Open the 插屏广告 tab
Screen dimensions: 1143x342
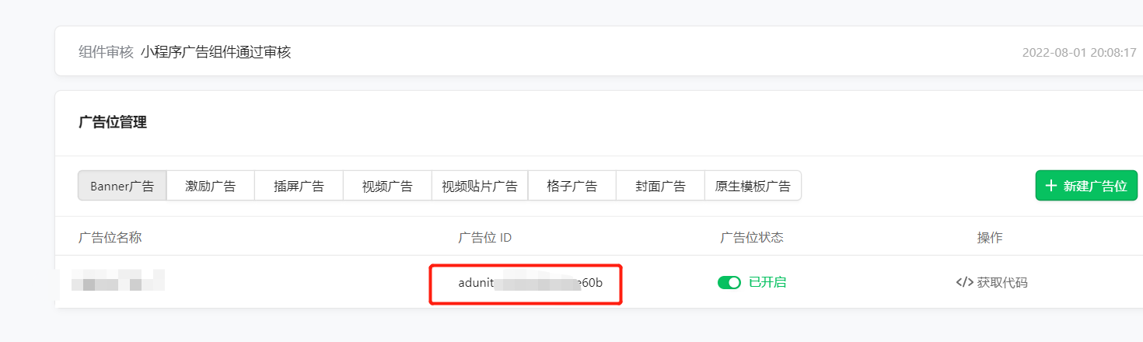(x=299, y=187)
